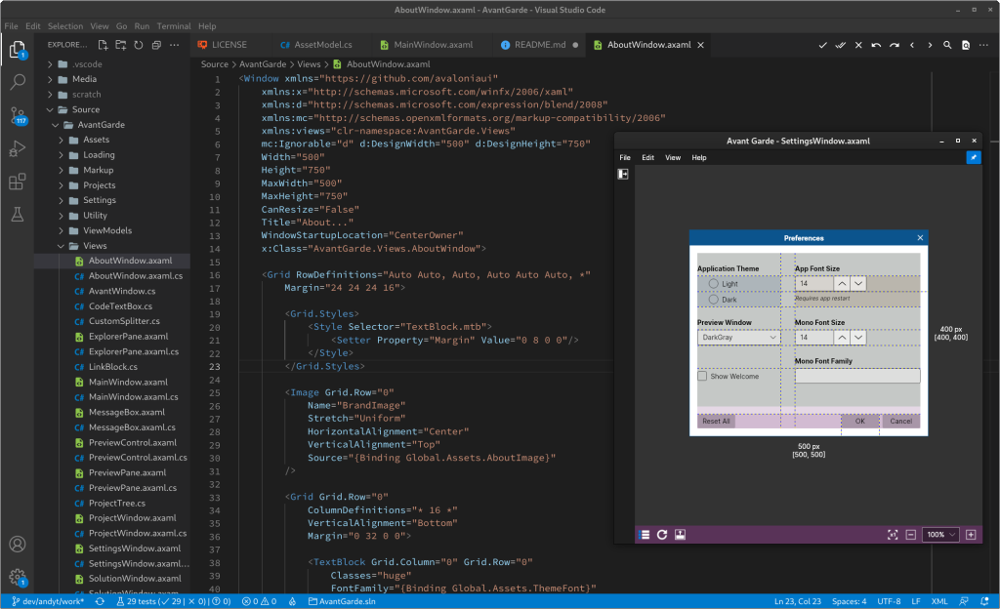The image size is (1000, 609).
Task: Click the double checkmark editor action
Action: click(x=841, y=45)
